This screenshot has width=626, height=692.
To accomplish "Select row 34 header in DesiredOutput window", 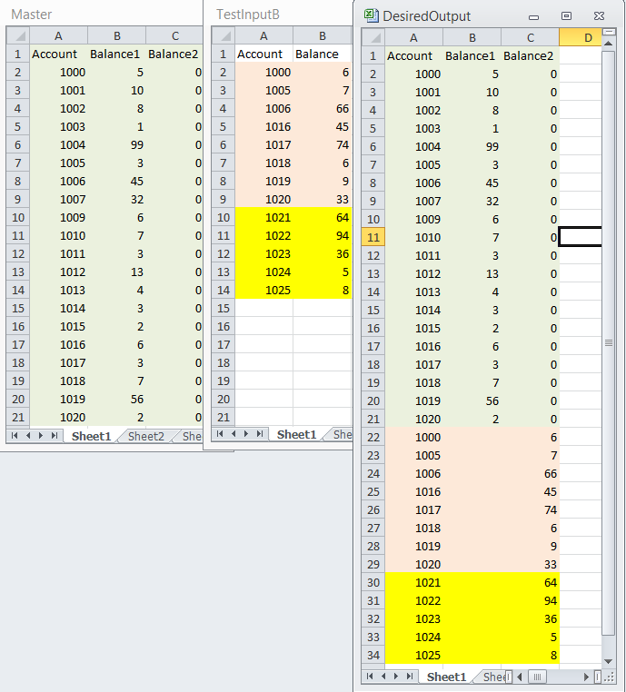I will (x=373, y=655).
